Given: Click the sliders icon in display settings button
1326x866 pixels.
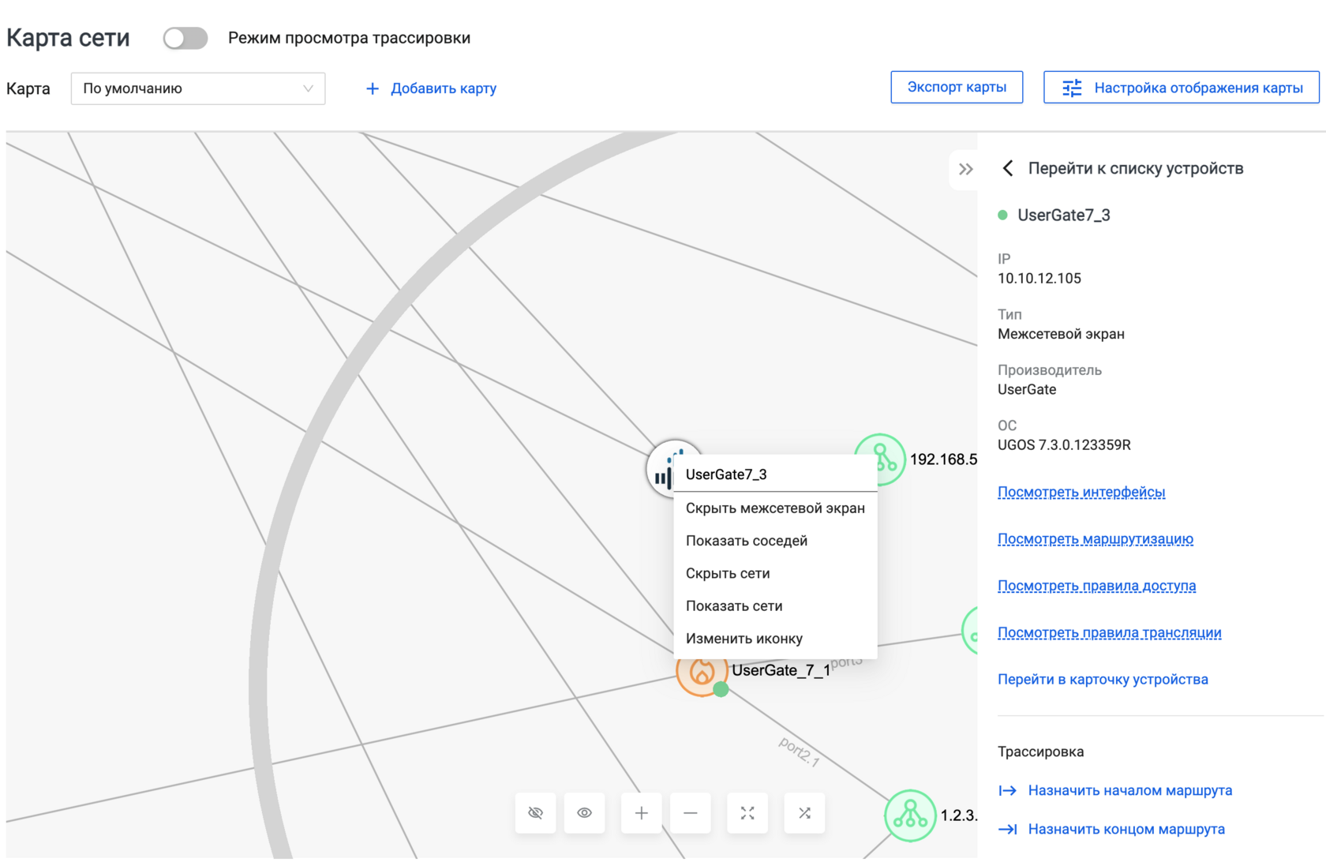Looking at the screenshot, I should 1072,88.
